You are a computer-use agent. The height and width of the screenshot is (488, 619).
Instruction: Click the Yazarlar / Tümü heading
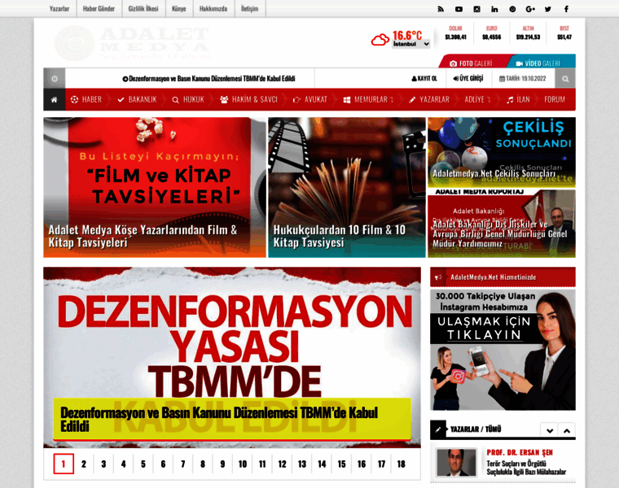(476, 429)
